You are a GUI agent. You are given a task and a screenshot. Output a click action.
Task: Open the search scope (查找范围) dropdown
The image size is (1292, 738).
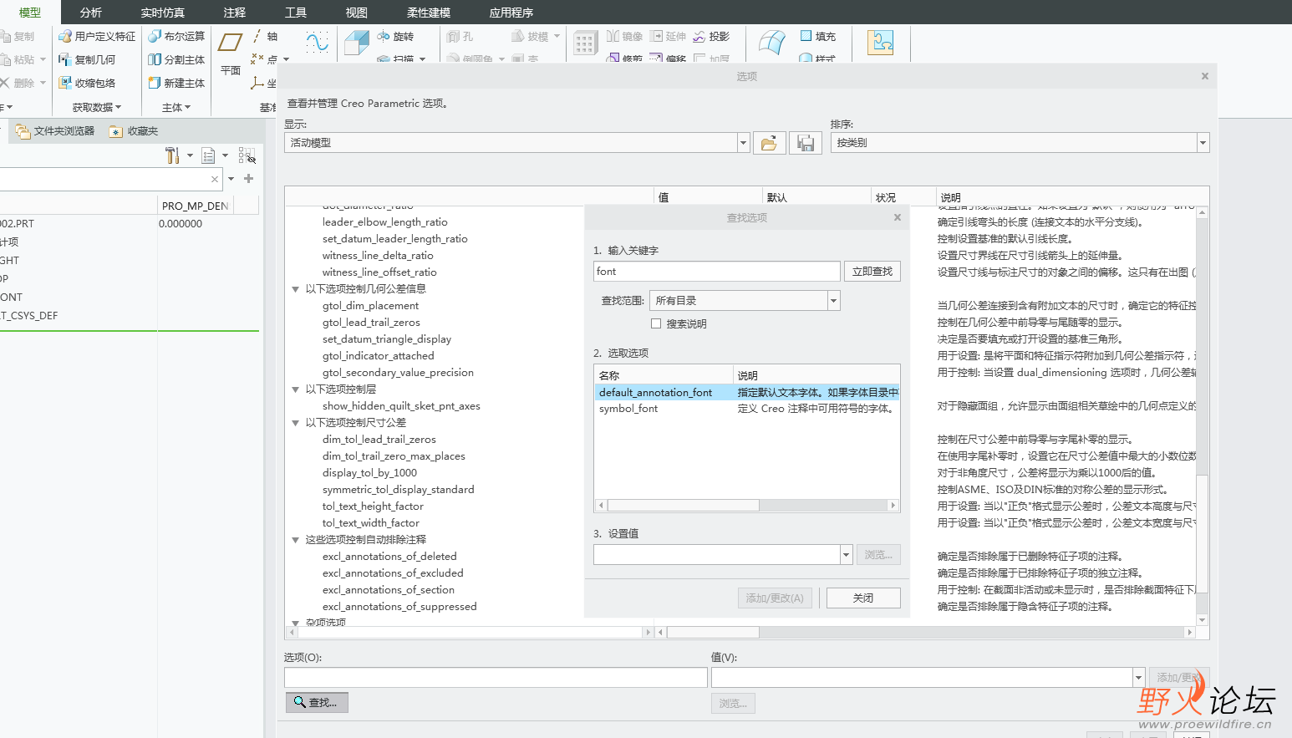click(833, 301)
